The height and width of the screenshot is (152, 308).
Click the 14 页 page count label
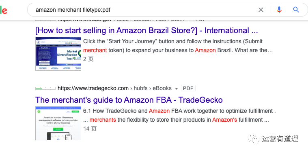click(x=90, y=129)
